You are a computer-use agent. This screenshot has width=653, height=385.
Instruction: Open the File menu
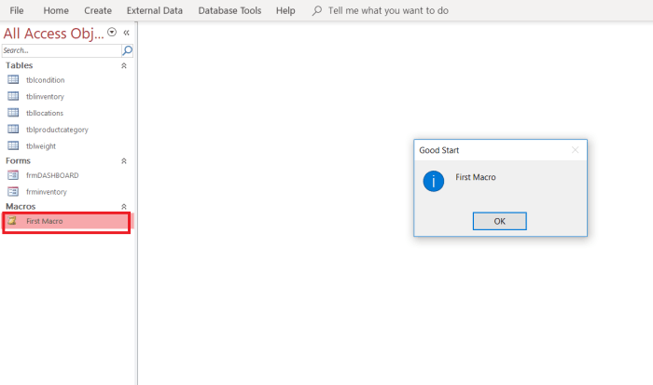pos(16,10)
